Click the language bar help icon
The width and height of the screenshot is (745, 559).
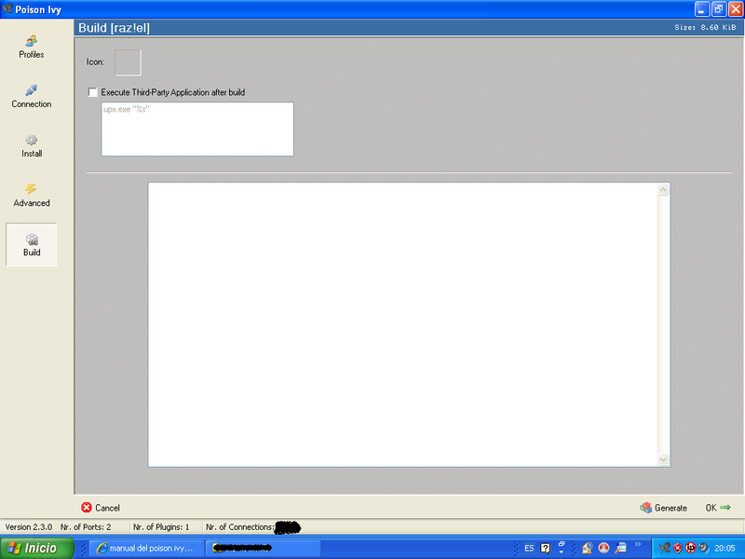coord(546,548)
